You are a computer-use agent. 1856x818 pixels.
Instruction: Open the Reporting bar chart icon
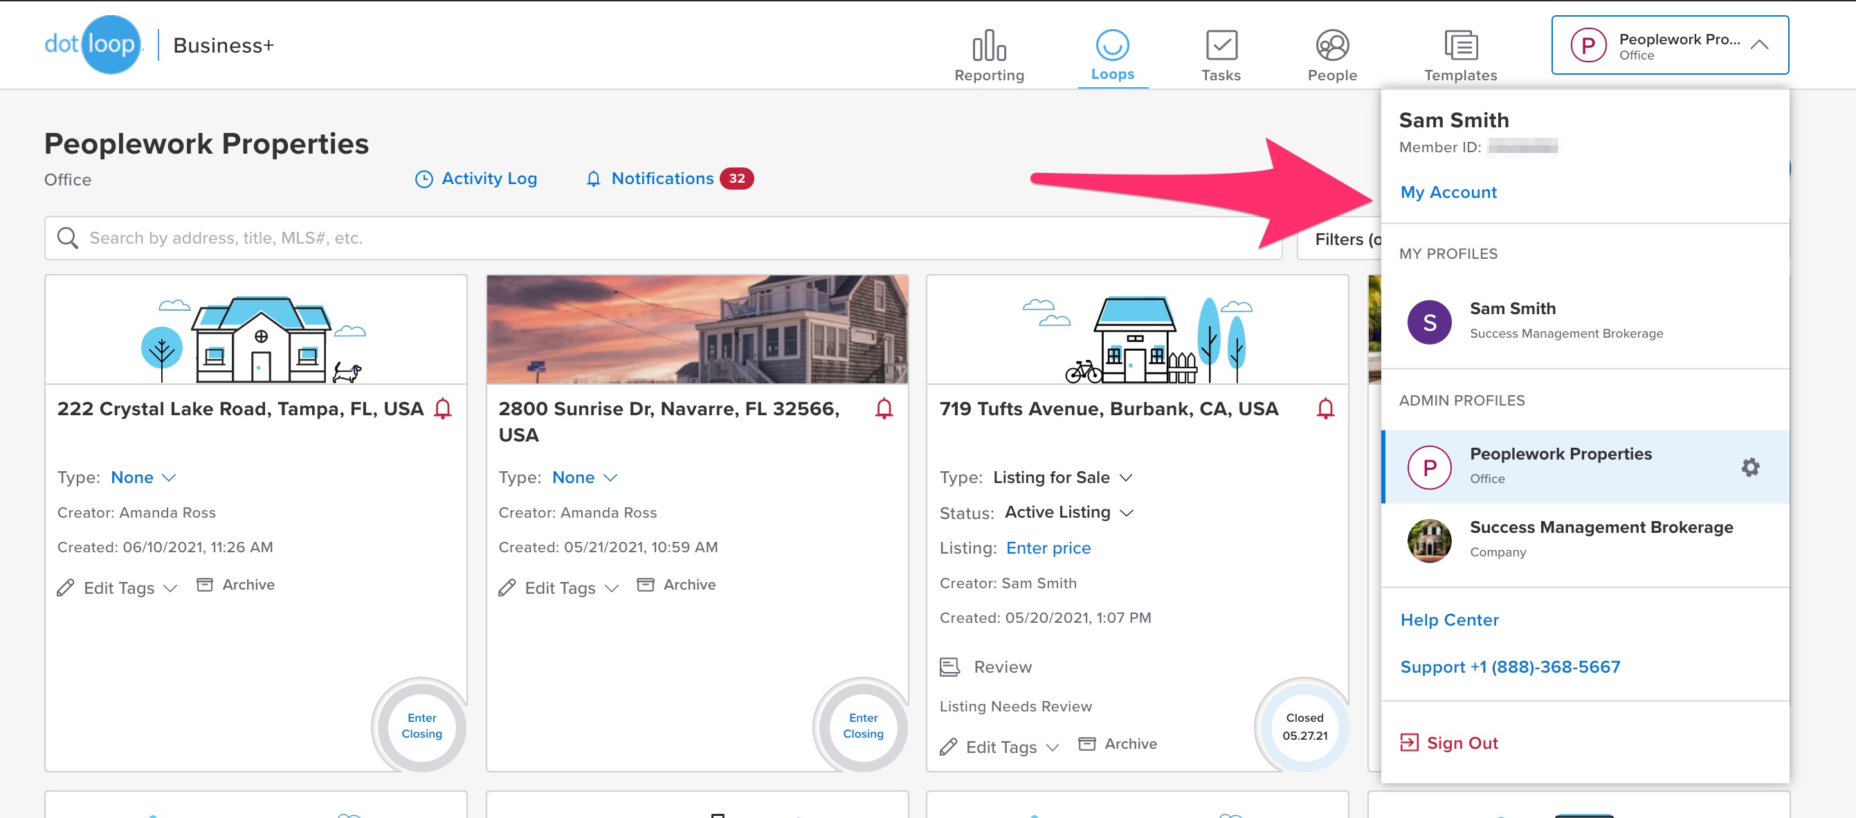988,46
